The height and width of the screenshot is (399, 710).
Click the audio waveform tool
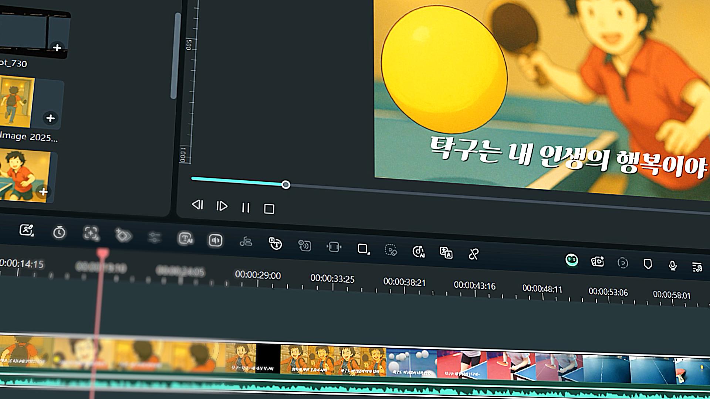pos(215,241)
